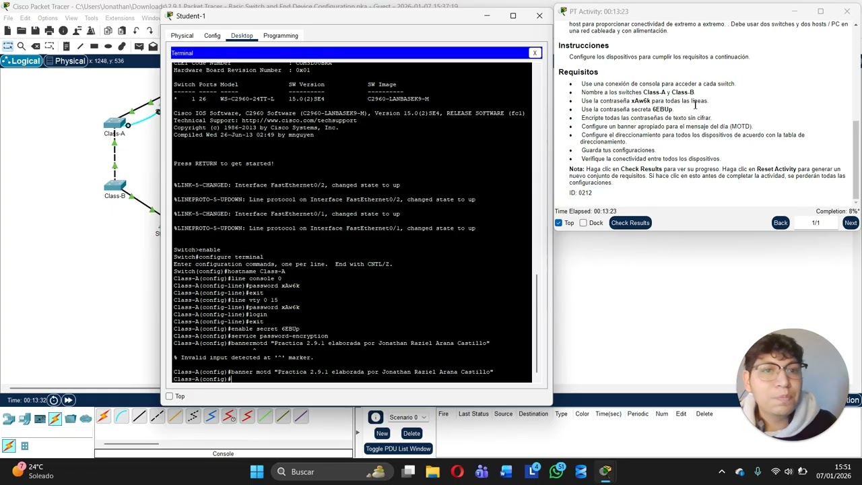Pick the Connections lightning category icon
The image size is (862, 485).
coord(55,419)
